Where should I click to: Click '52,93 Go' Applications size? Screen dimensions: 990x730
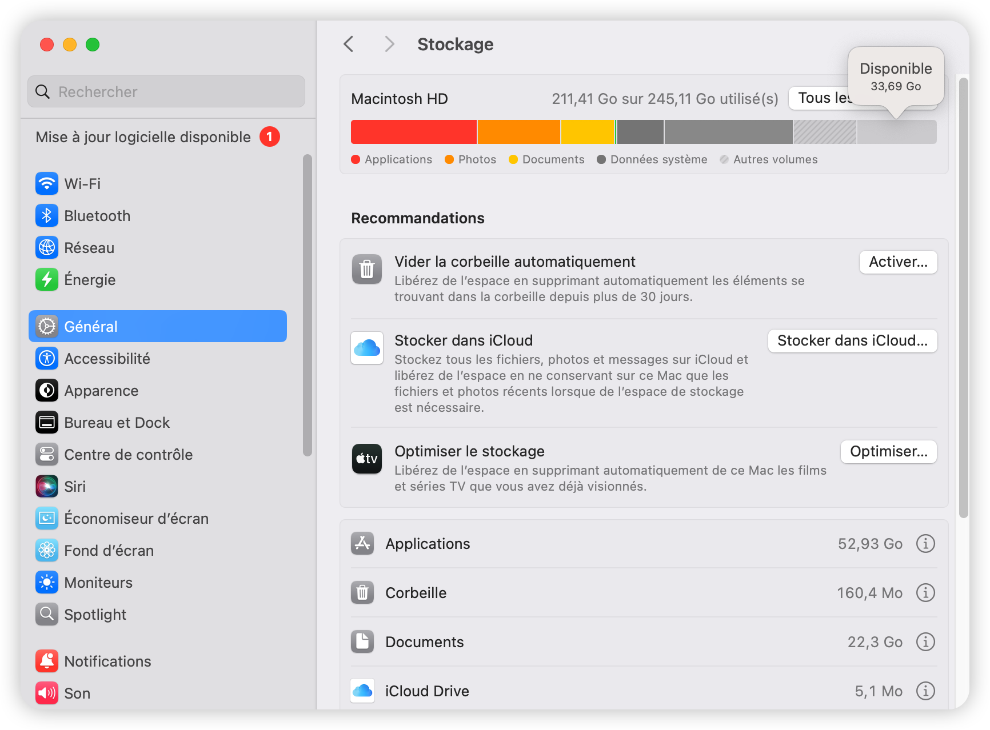(x=870, y=544)
